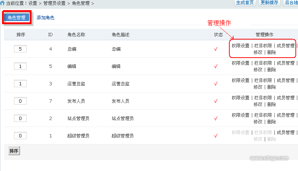Click status checkmark of 运营总监 row
Viewport: 298px width, 171px height.
click(216, 84)
